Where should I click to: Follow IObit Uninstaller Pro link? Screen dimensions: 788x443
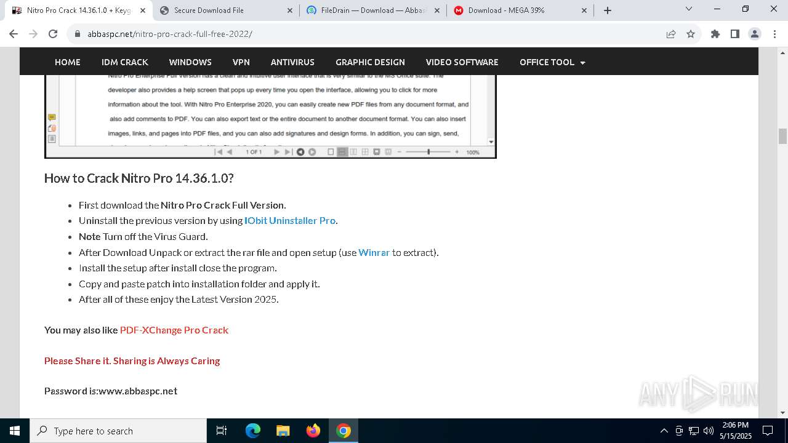290,221
